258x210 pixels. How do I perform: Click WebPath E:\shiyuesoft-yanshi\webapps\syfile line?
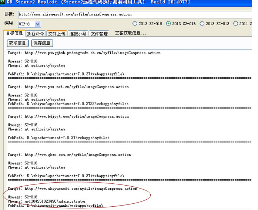click(x=55, y=206)
